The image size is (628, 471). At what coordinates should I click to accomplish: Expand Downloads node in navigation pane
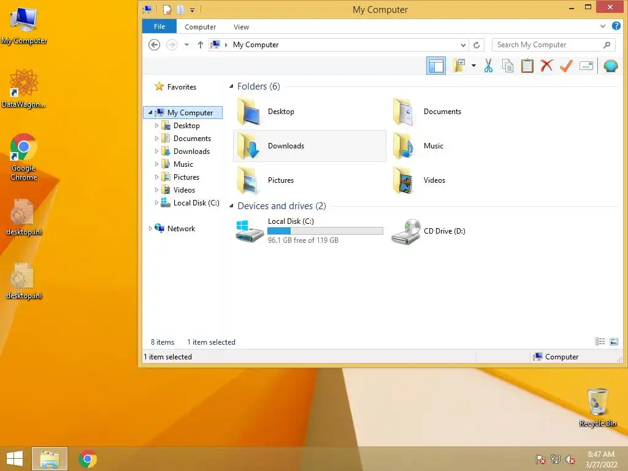pyautogui.click(x=156, y=151)
